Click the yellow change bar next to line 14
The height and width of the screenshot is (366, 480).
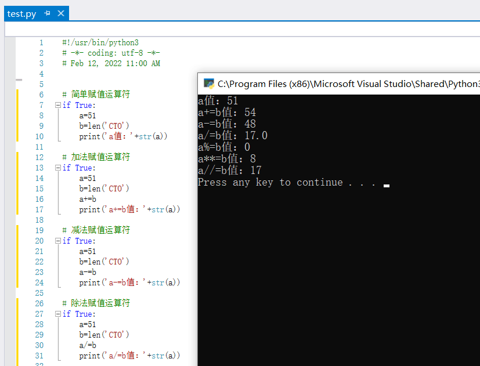pos(16,178)
